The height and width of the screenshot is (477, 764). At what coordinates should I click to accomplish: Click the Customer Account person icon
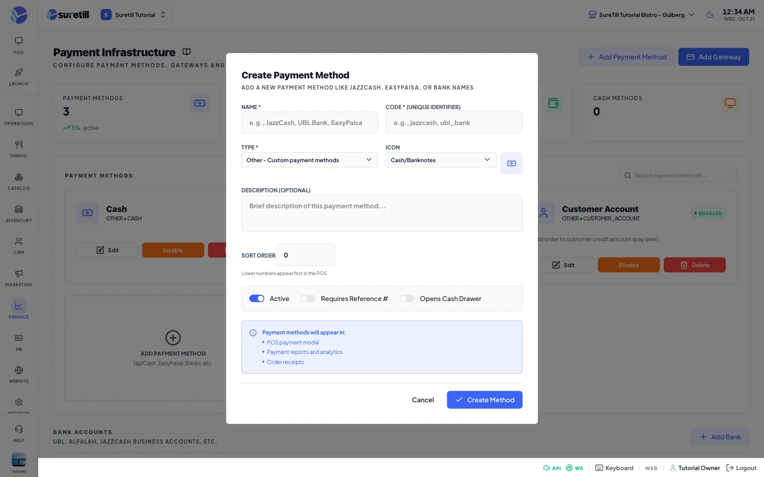point(543,213)
